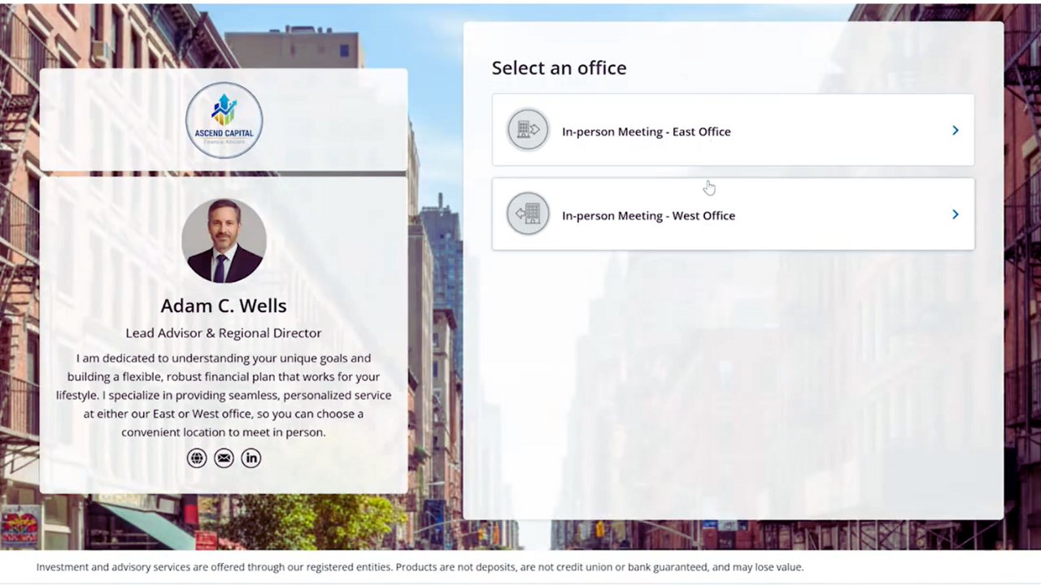Click the globe icon in the contact row
The height and width of the screenshot is (585, 1041).
coord(197,457)
